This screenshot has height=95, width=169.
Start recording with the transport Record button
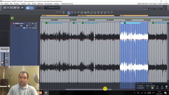(x=22, y=8)
